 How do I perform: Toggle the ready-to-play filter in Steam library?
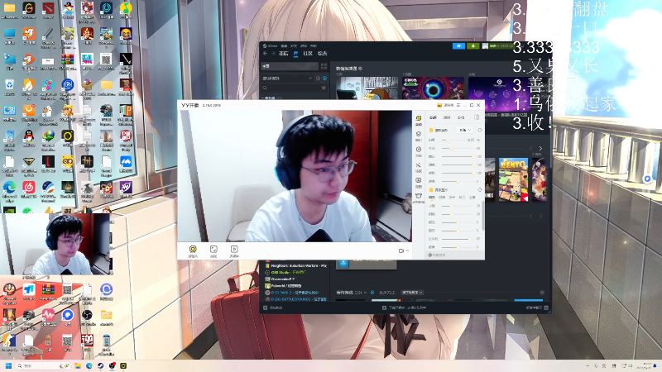click(324, 79)
